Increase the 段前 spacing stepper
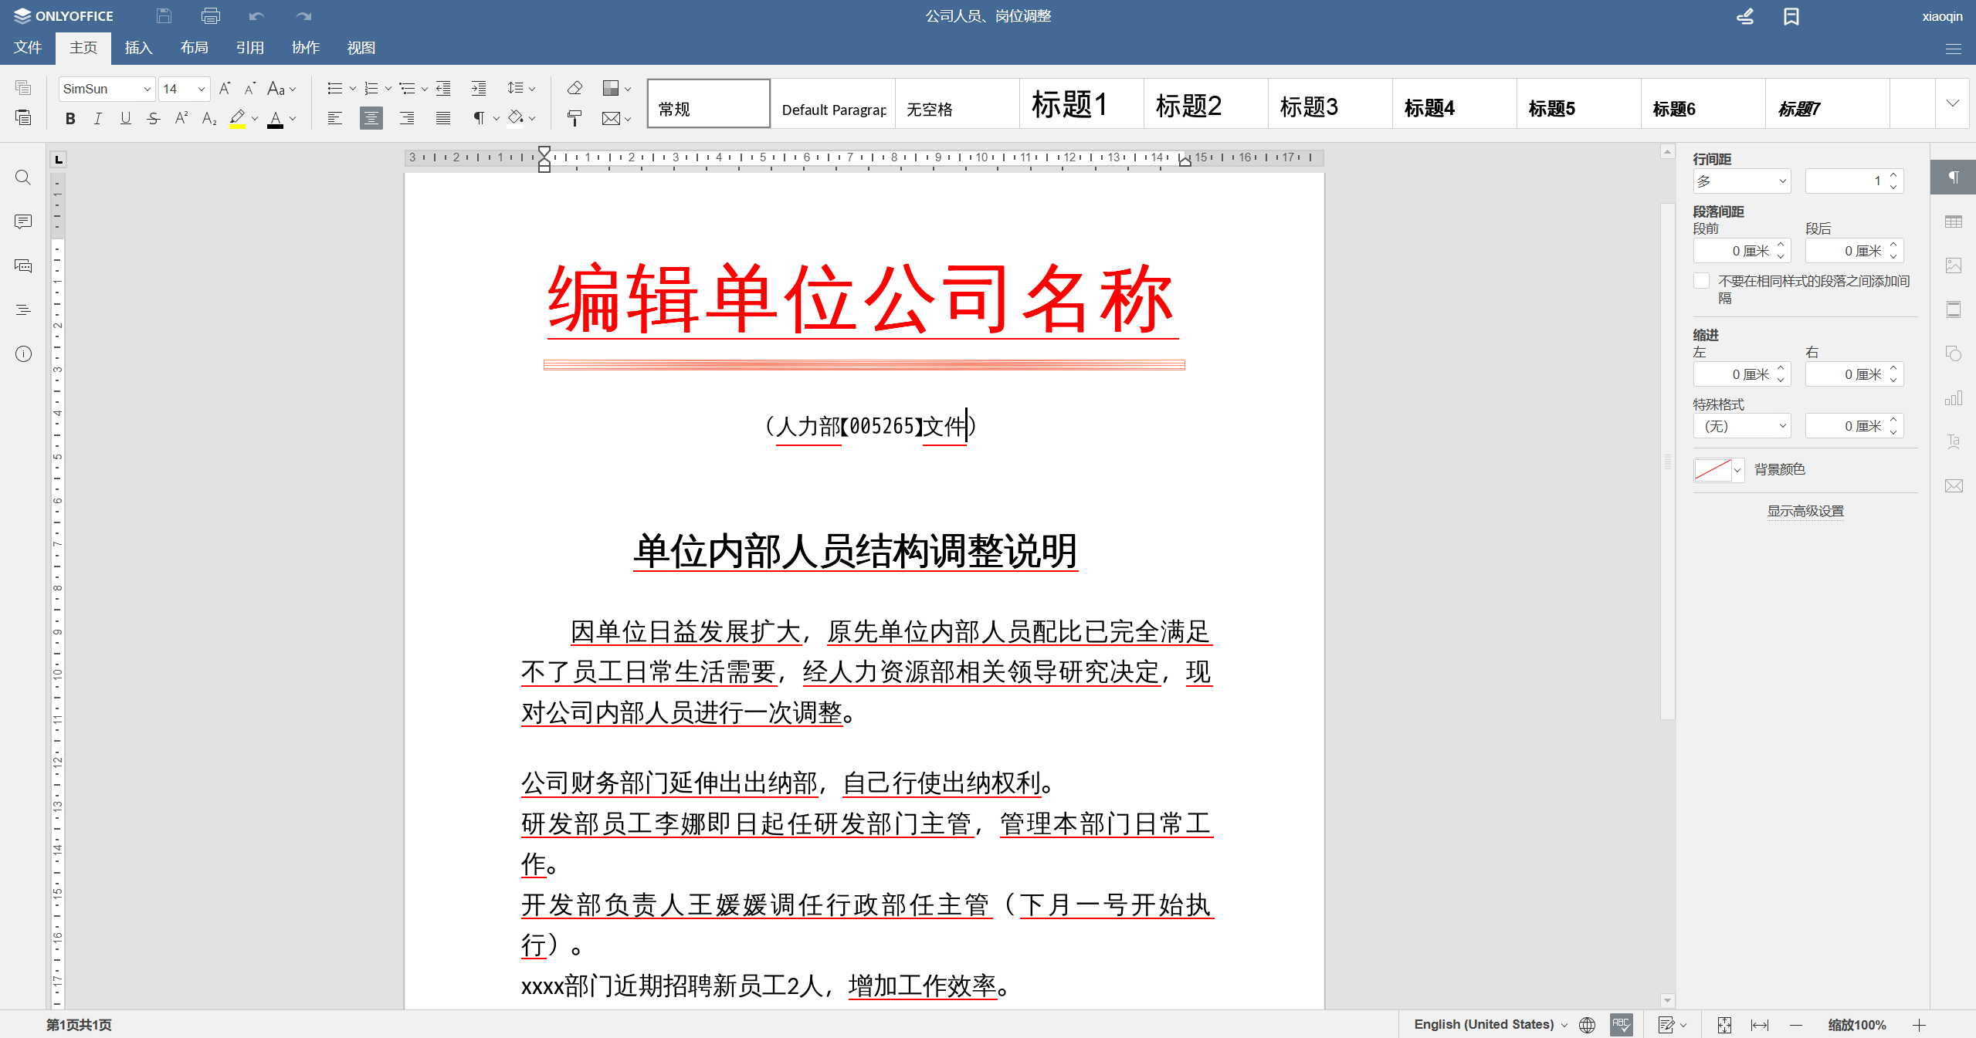1976x1038 pixels. click(x=1781, y=245)
